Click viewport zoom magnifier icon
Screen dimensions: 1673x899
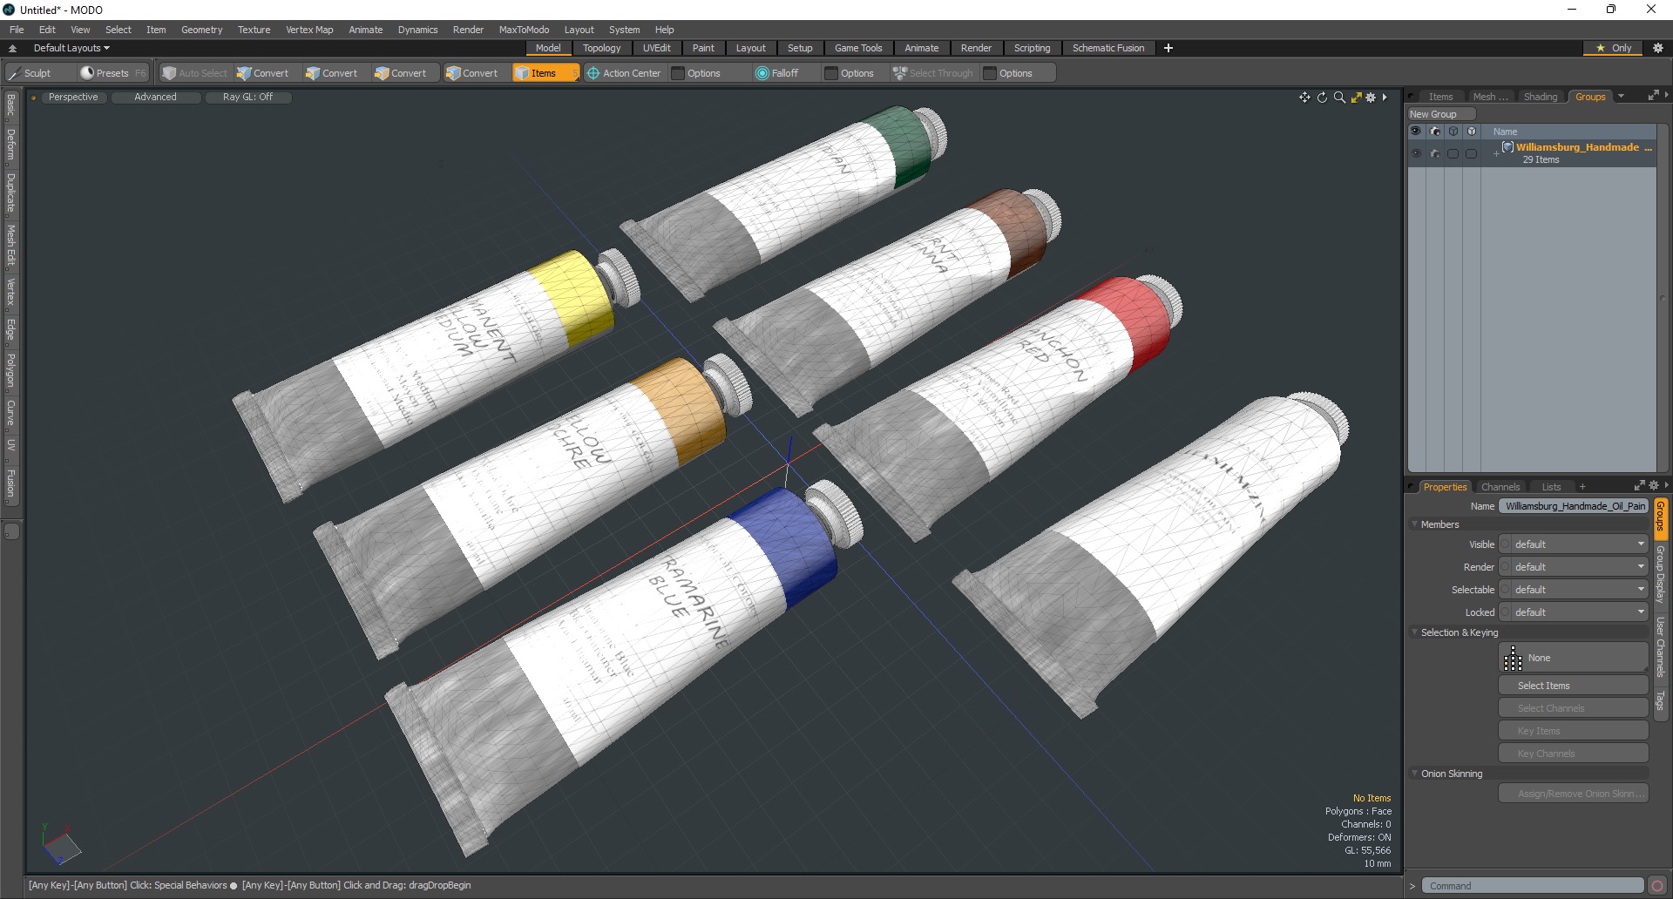click(1339, 98)
